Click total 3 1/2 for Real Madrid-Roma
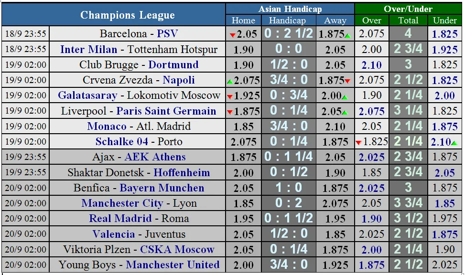The height and width of the screenshot is (275, 465). tap(408, 219)
